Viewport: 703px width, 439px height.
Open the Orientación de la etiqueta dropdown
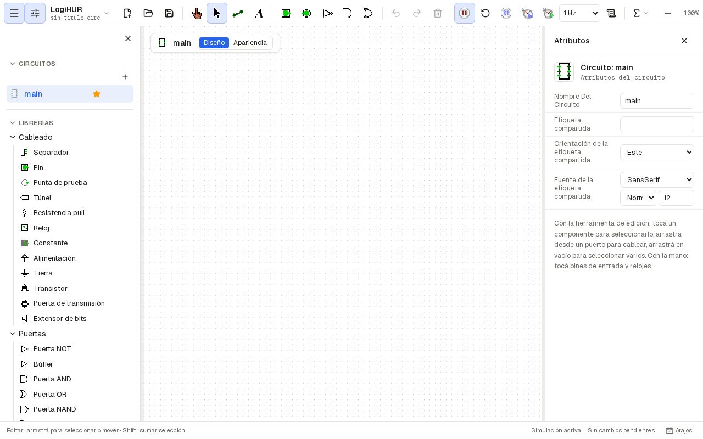657,152
